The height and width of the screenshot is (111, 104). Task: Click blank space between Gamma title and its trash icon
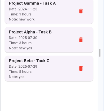point(67,3)
